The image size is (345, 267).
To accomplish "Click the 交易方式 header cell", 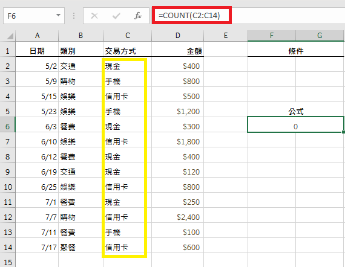I will (127, 51).
